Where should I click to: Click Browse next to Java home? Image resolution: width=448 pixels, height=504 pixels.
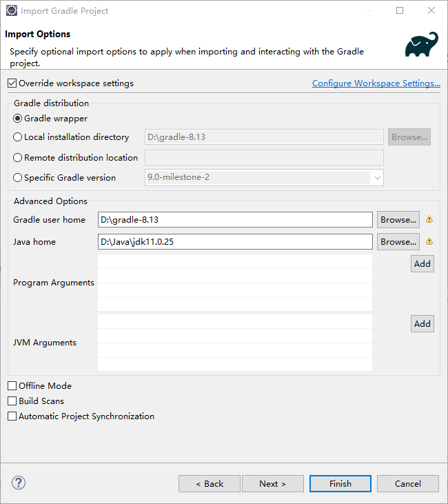click(x=398, y=242)
